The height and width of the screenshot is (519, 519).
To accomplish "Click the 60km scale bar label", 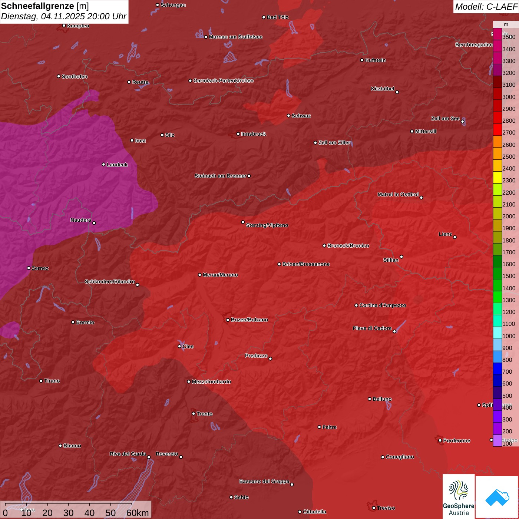I will point(138,513).
